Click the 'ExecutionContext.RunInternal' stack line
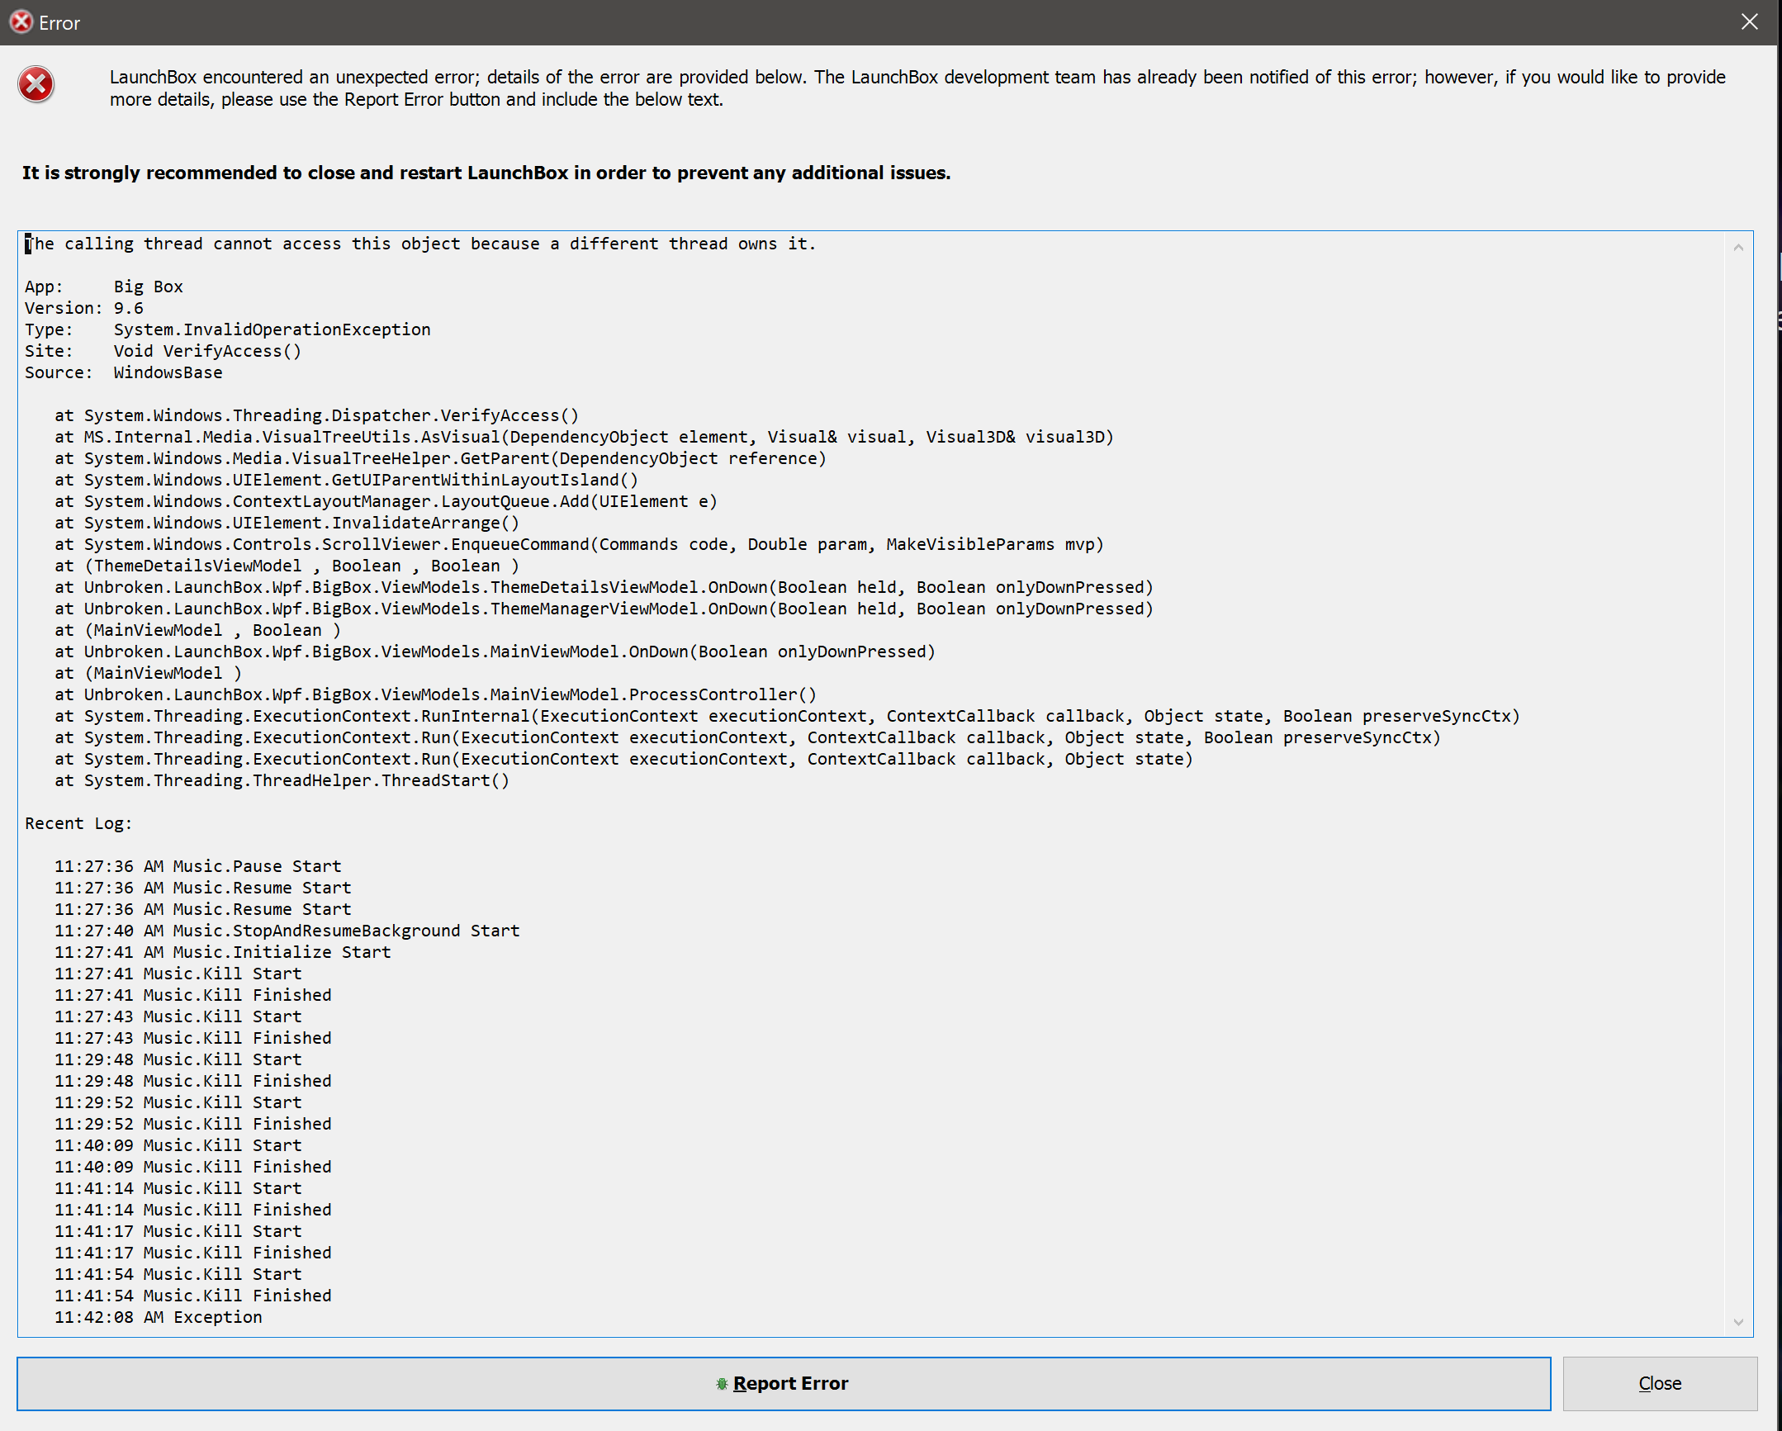Viewport: 1782px width, 1431px height. [x=788, y=717]
